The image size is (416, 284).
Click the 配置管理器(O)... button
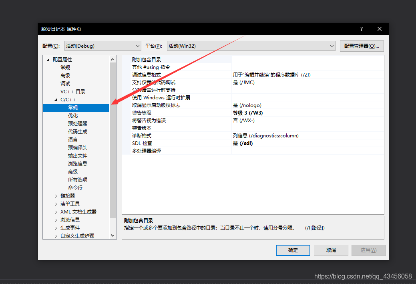pos(361,46)
